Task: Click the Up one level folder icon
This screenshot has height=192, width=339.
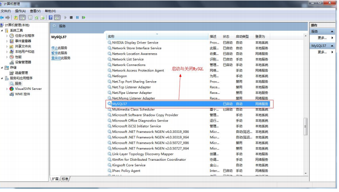Action: (x=16, y=18)
